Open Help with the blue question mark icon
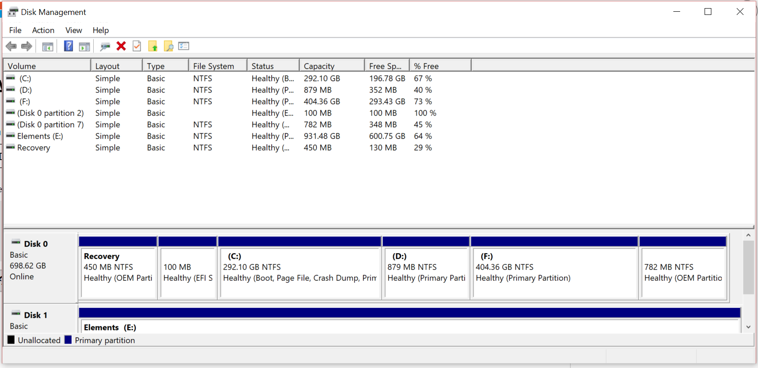The width and height of the screenshot is (758, 368). click(68, 46)
